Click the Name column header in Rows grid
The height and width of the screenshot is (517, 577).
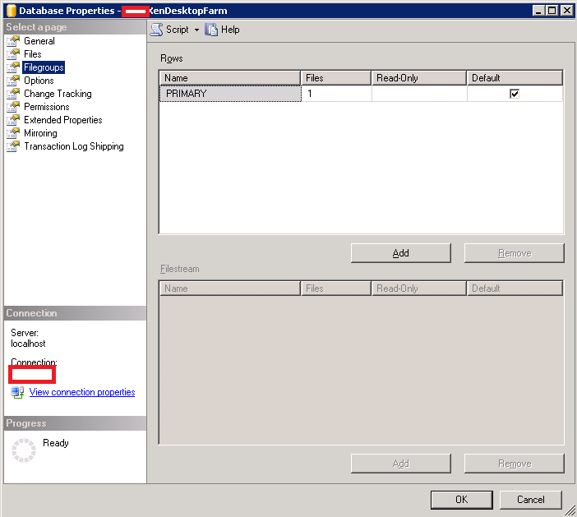(230, 78)
